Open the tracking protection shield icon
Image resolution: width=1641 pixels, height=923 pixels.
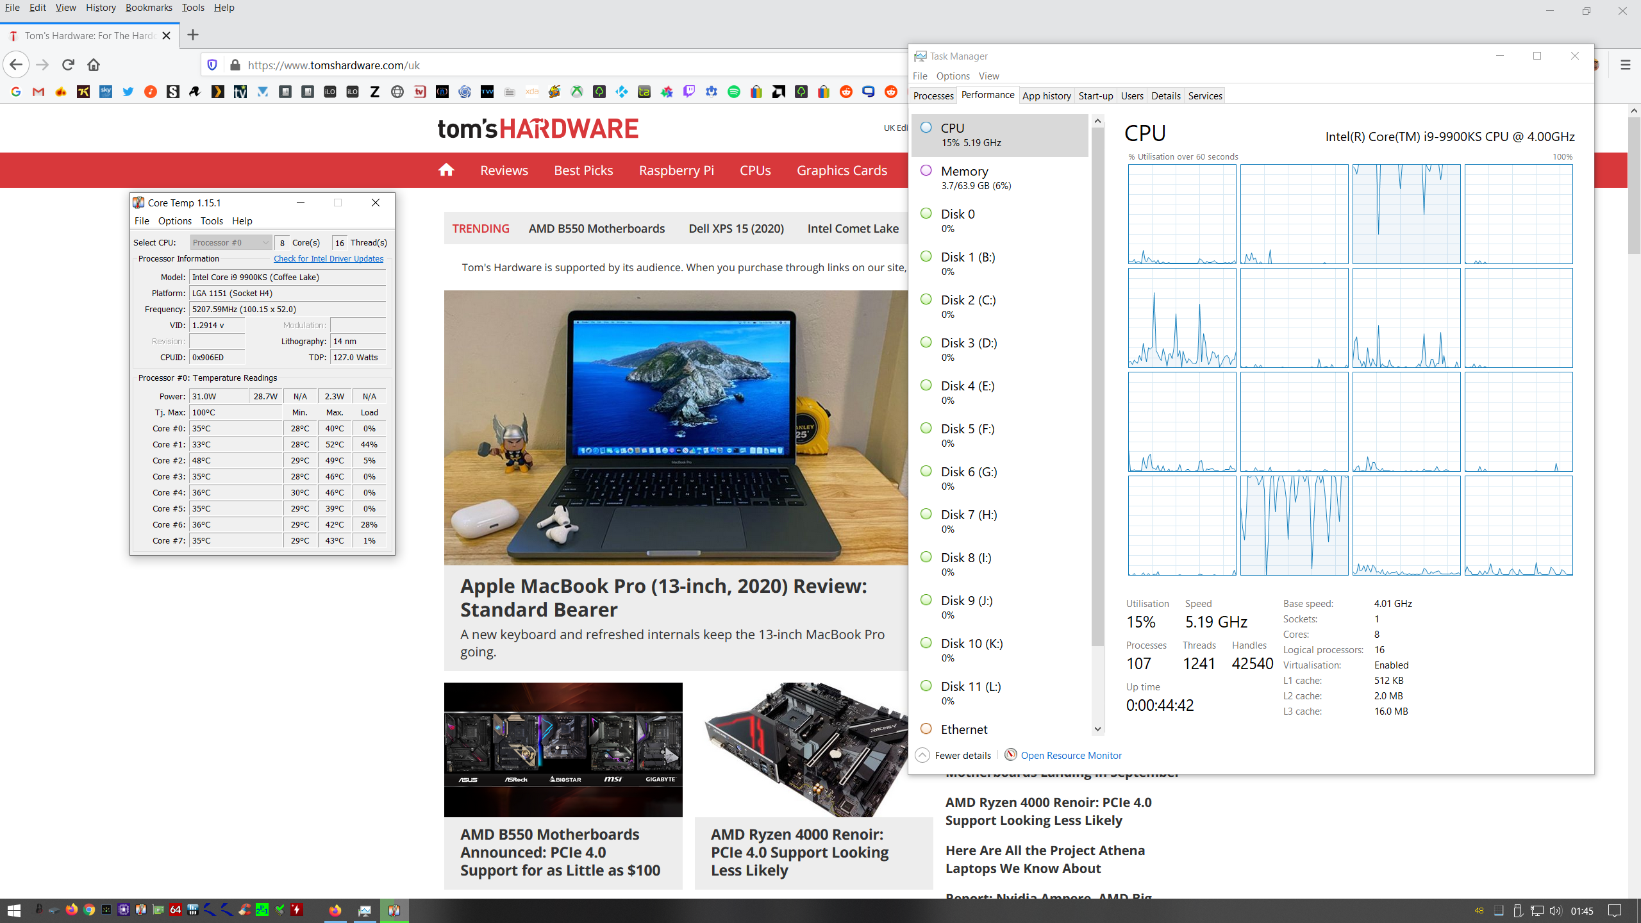point(212,65)
